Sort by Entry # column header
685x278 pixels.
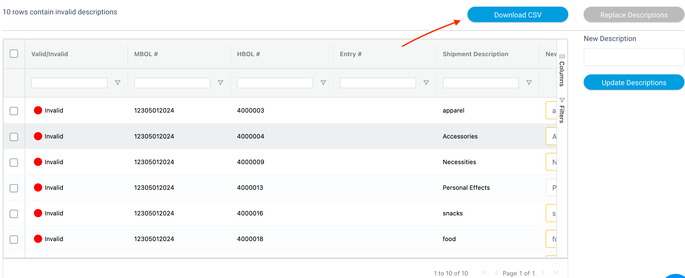[x=351, y=54]
